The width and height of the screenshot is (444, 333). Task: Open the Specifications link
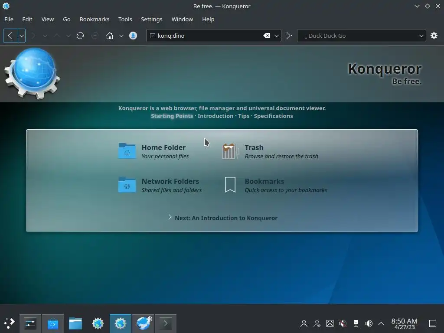(x=273, y=116)
